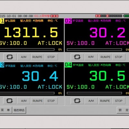Click the 锁定 lock button
Image resolution: width=129 pixels, height=129 pixels.
[123, 110]
